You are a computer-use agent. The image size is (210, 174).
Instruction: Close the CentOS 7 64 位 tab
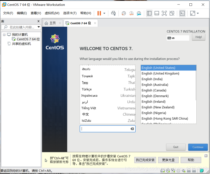(95, 23)
